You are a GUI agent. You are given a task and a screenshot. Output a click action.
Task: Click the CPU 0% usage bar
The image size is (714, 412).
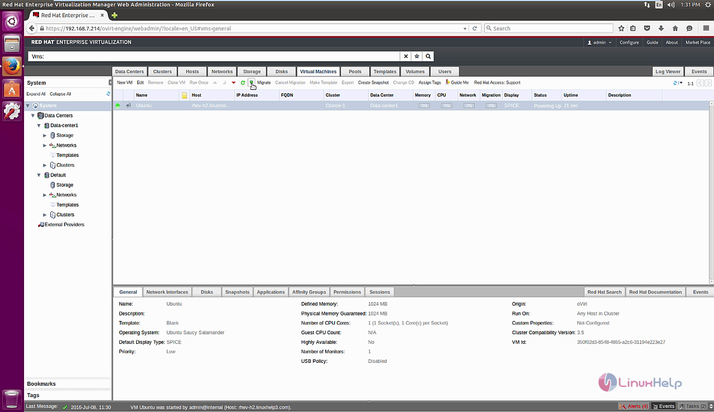(x=446, y=106)
